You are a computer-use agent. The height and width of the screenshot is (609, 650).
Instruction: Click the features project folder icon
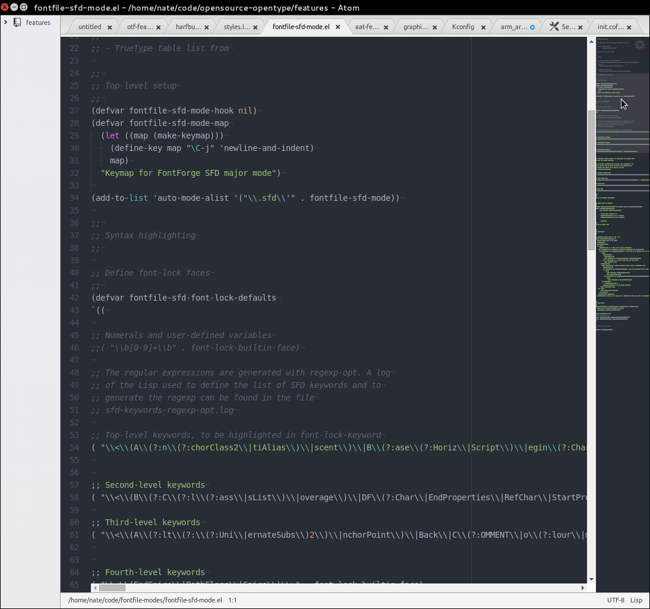pyautogui.click(x=17, y=23)
